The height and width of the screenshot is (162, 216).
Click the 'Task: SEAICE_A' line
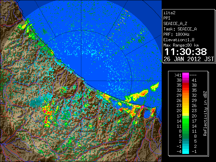point(180,29)
